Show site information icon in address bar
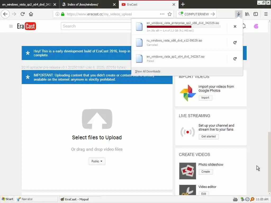Screen dimensions: 271x203 point(57,14)
